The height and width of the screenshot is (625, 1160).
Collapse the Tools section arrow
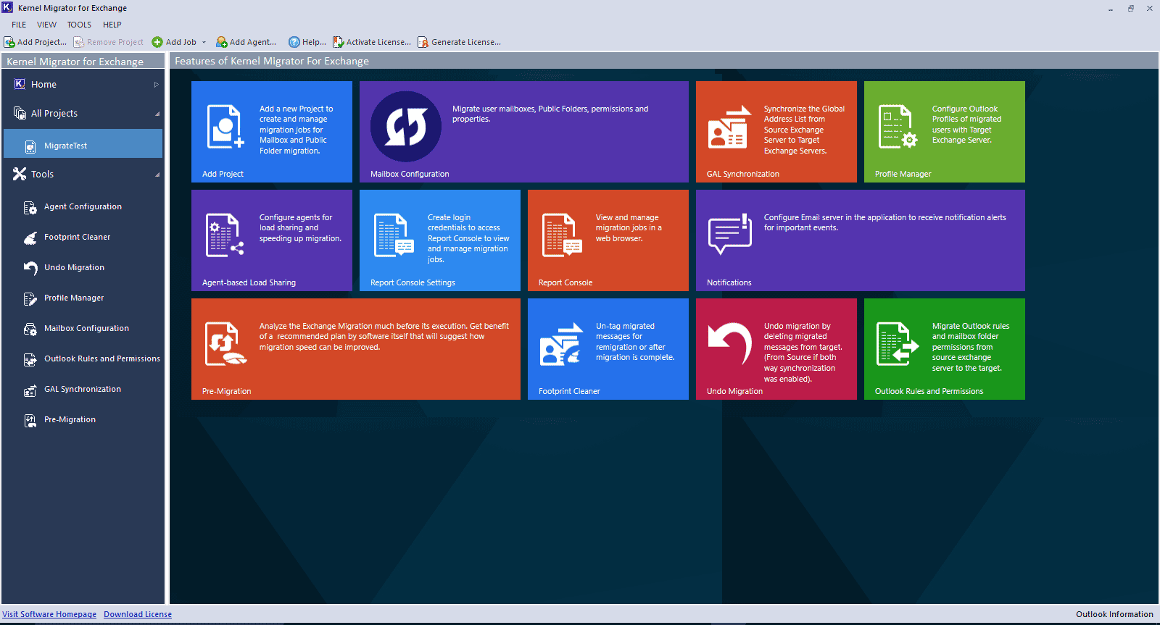coord(157,175)
